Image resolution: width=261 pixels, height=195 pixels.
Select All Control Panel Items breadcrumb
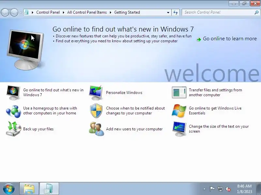(87, 12)
